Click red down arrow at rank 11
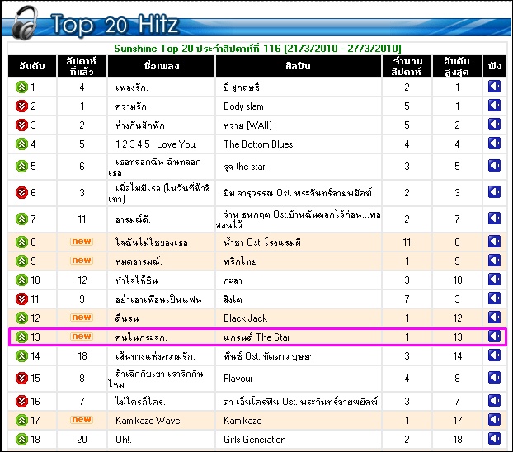This screenshot has width=513, height=452. tap(21, 299)
